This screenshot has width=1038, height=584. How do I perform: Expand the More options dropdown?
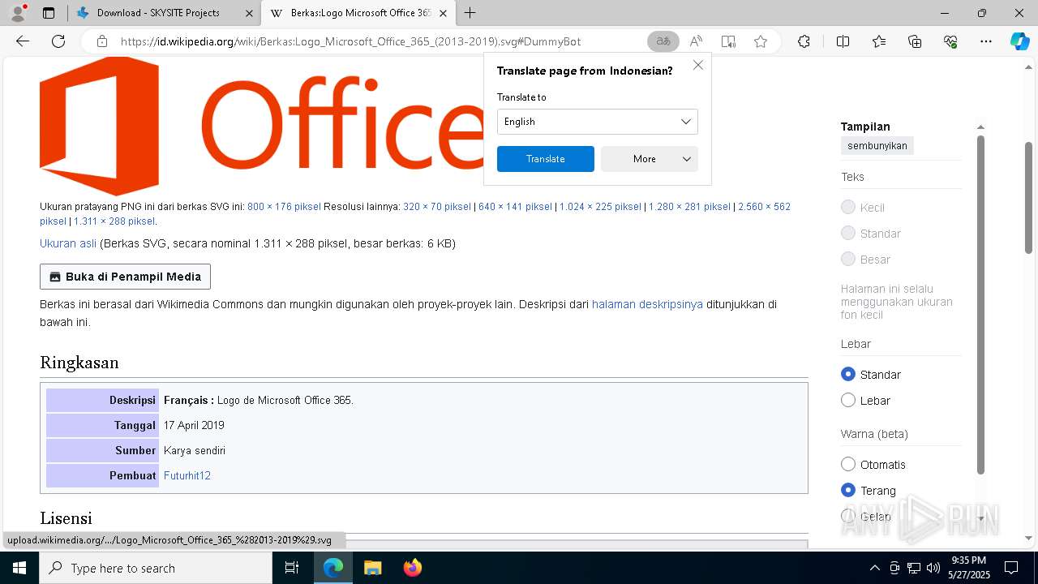coord(649,159)
